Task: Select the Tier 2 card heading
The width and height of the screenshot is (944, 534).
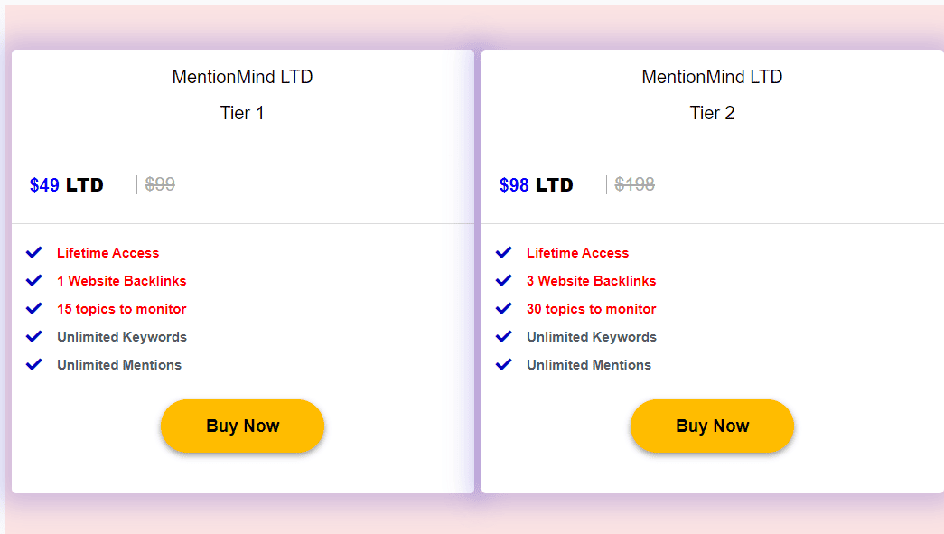Action: (x=711, y=113)
